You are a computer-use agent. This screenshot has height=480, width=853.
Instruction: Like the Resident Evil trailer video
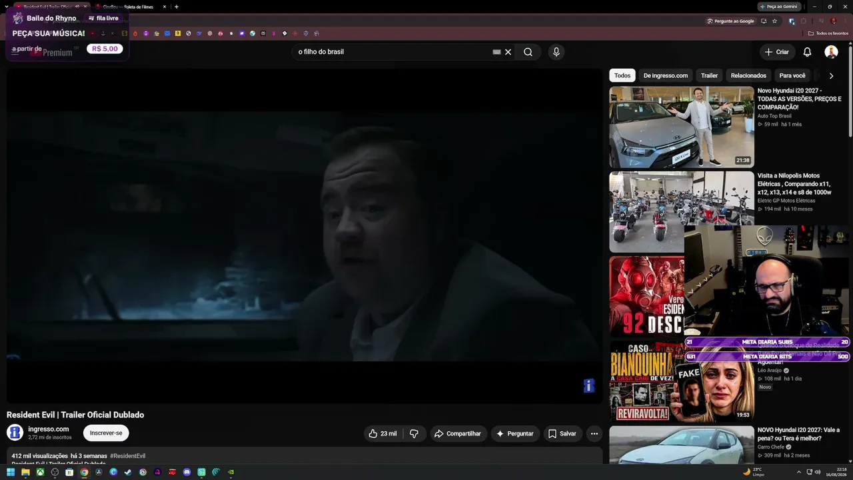click(x=383, y=433)
